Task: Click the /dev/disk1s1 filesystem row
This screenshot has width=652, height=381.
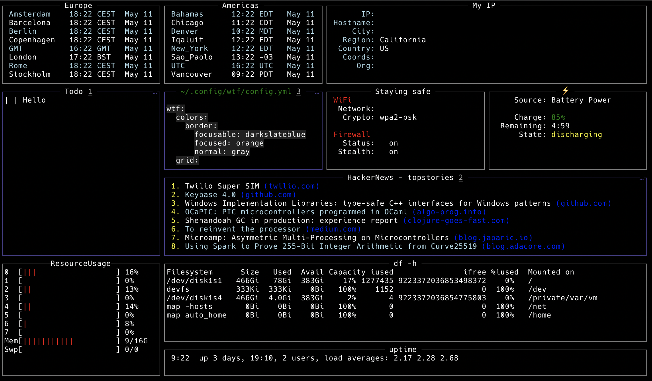Action: click(194, 281)
